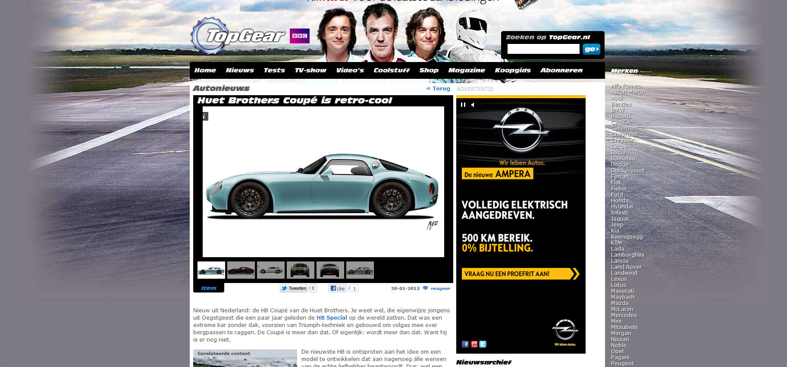Open the Pagani brand link
This screenshot has height=367, width=787.
(x=620, y=358)
